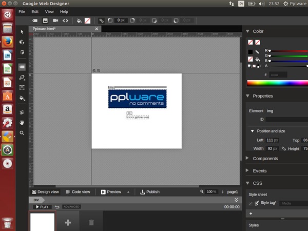The height and width of the screenshot is (231, 308).
Task: Open the page selector stepper next to page1
Action: [x=222, y=192]
